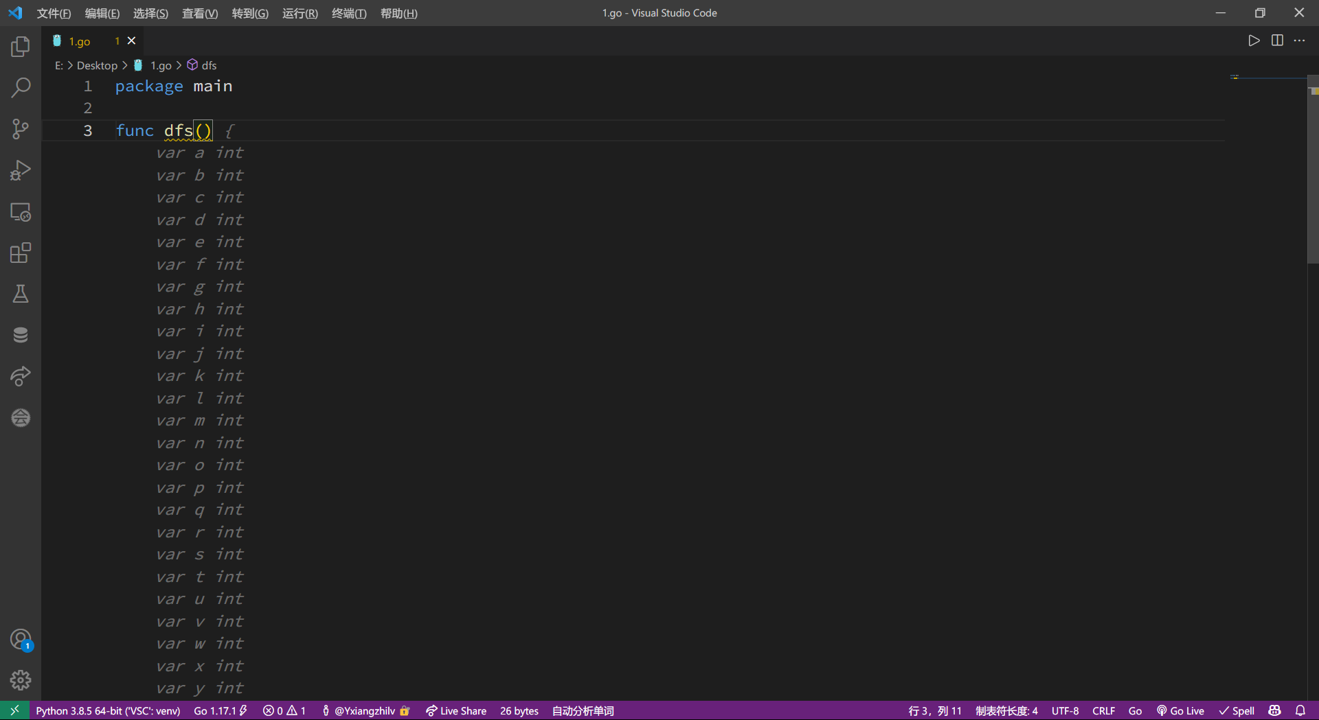Open the 终端(T) menu
Viewport: 1319px width, 720px height.
point(349,14)
